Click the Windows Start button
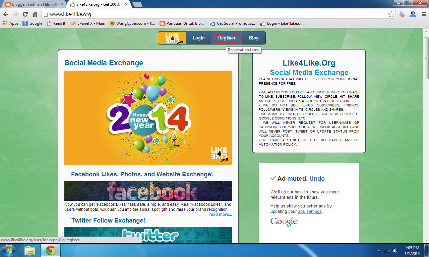The width and height of the screenshot is (429, 257). (x=9, y=250)
